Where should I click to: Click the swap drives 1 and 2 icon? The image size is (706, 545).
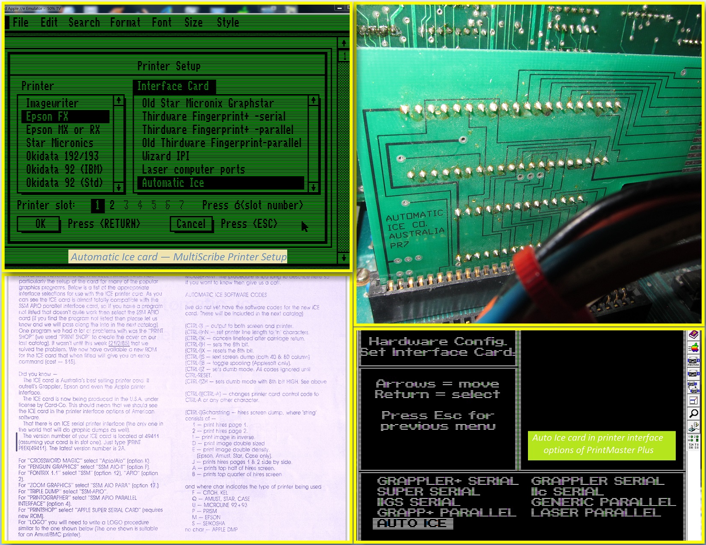(x=693, y=387)
